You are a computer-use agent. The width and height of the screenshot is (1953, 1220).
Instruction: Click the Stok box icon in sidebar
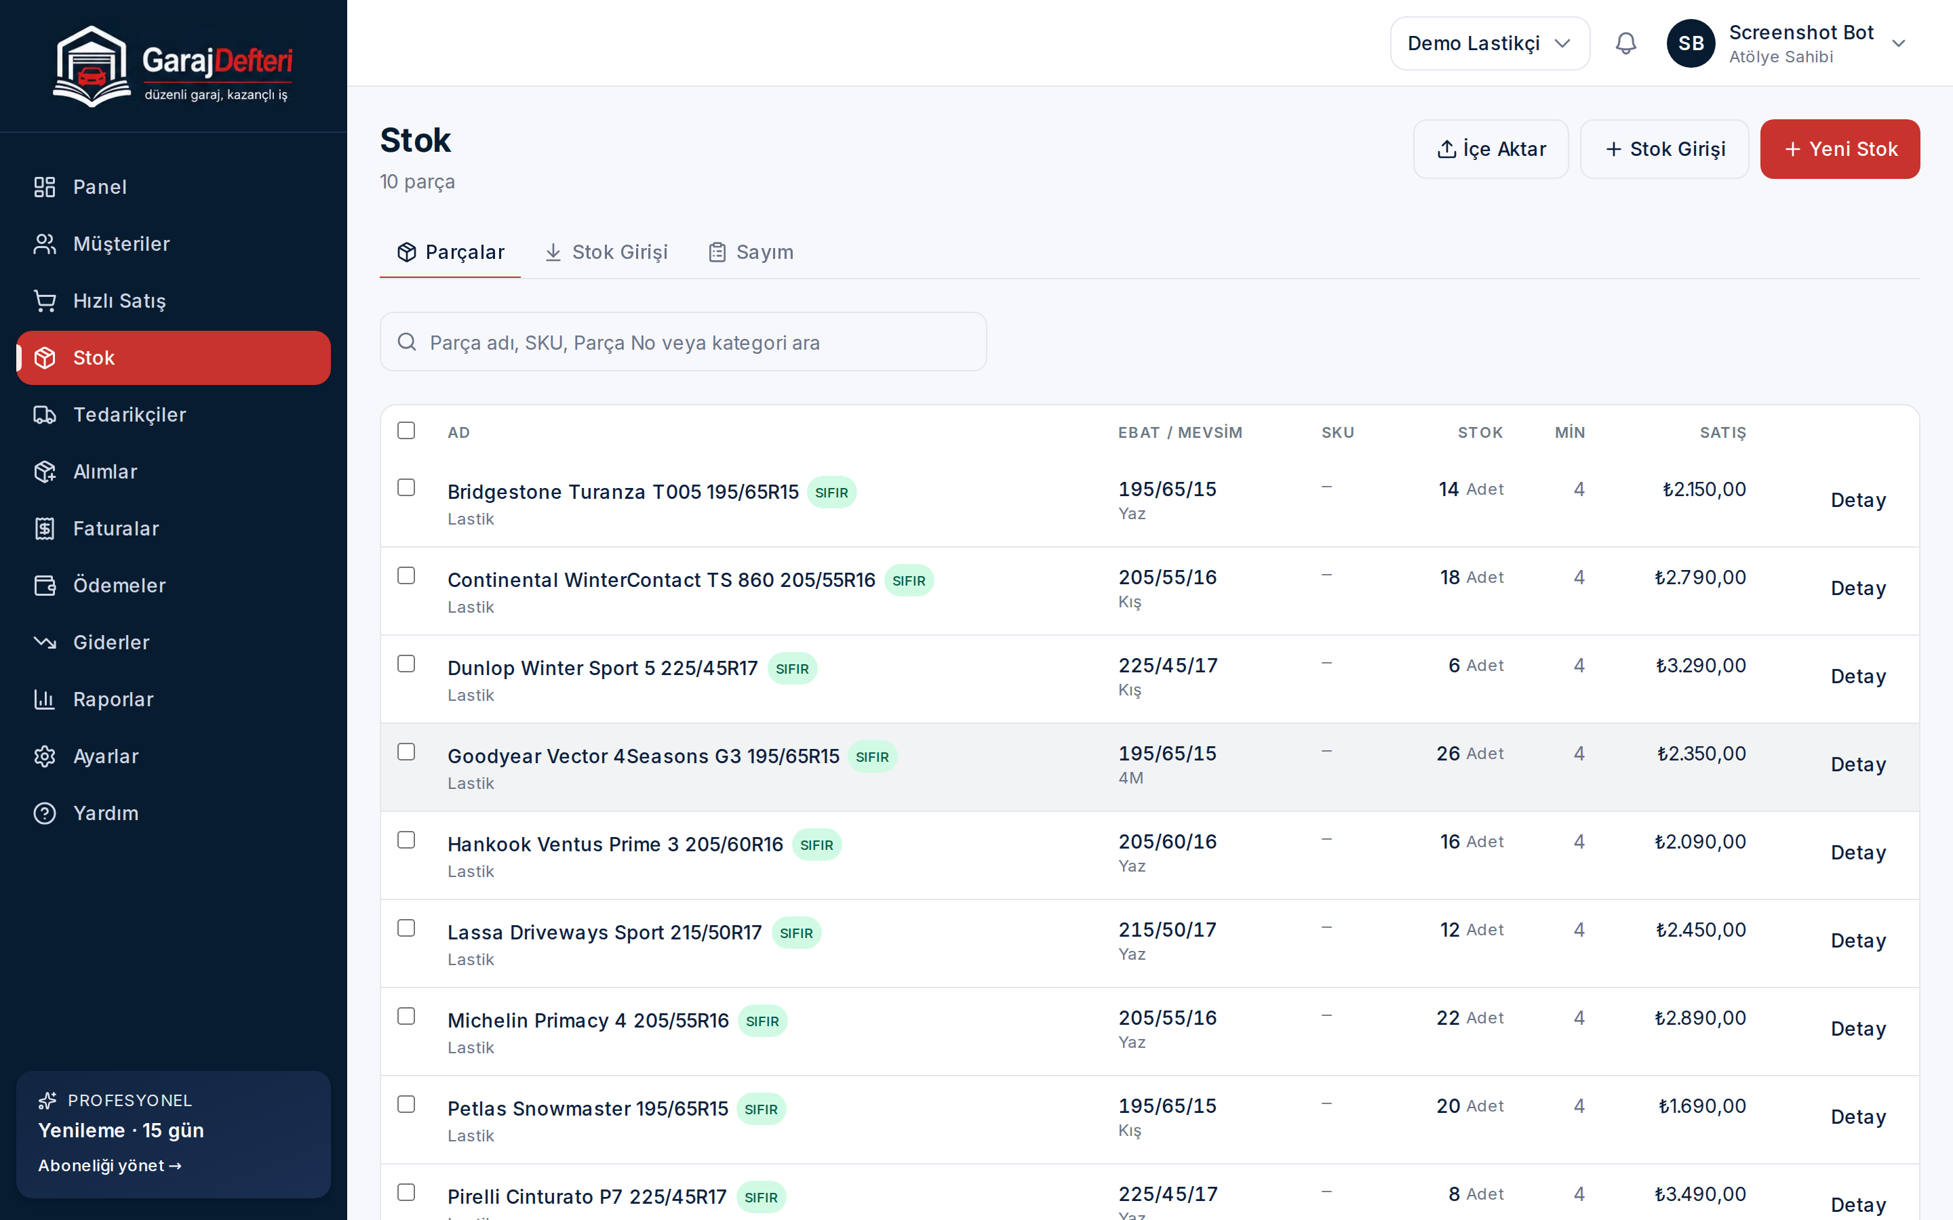click(44, 357)
